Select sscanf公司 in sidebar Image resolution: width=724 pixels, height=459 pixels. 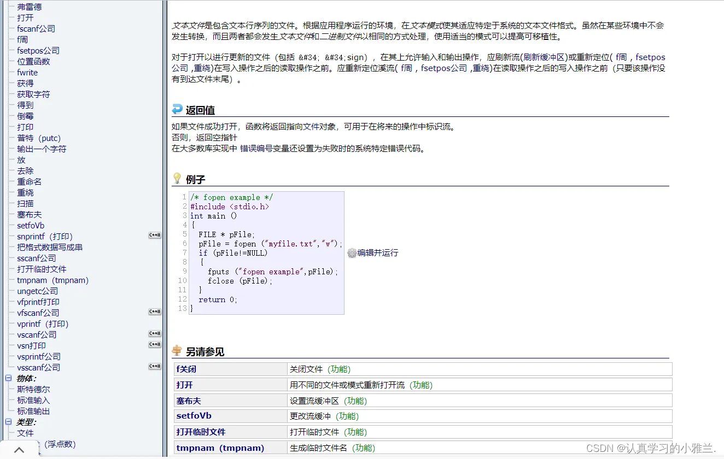coord(37,258)
